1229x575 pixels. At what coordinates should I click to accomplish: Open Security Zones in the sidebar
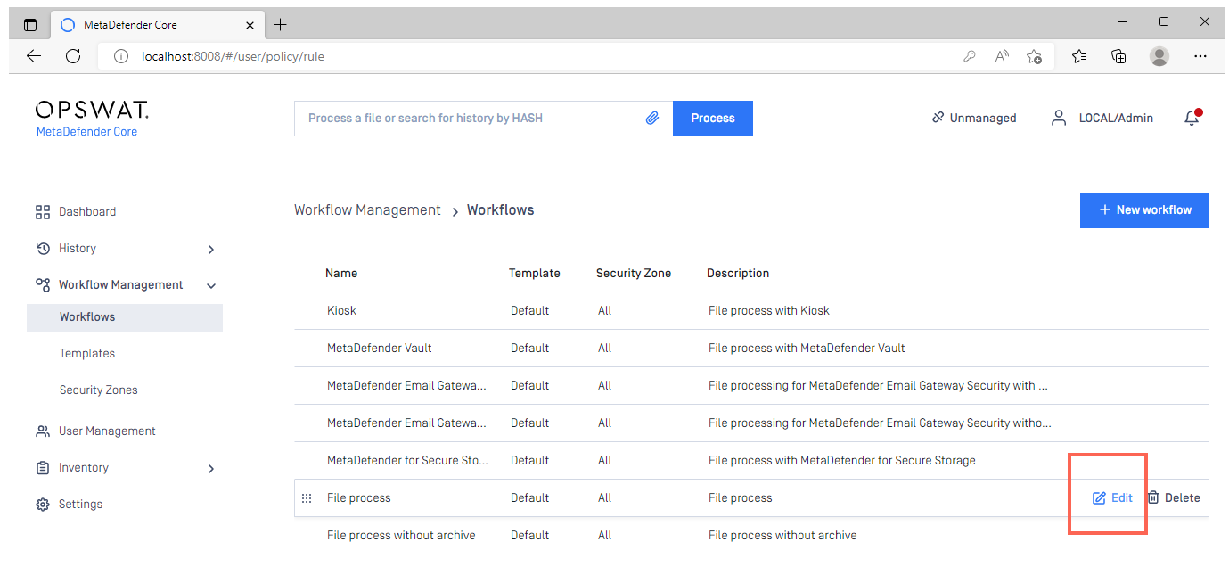pos(99,390)
